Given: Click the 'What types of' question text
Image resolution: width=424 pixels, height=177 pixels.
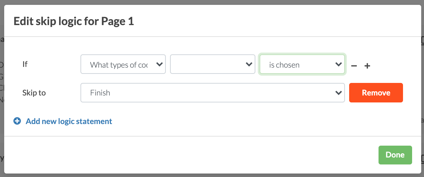Looking at the screenshot, I should pyautogui.click(x=119, y=65).
